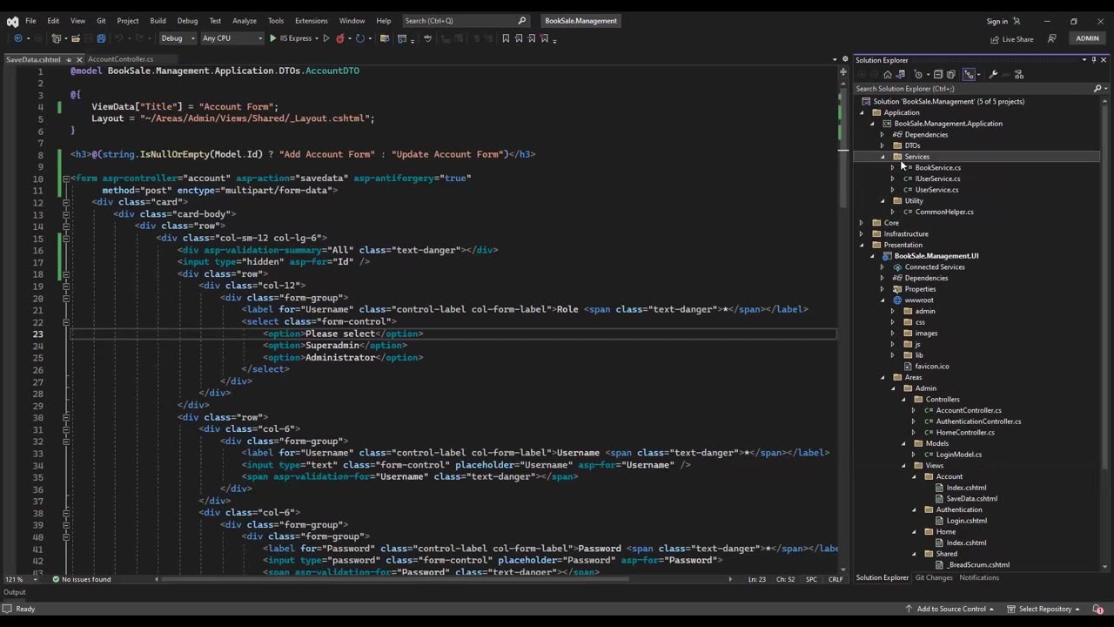Click Start Without Debugging outline play icon
The width and height of the screenshot is (1114, 627).
click(326, 38)
